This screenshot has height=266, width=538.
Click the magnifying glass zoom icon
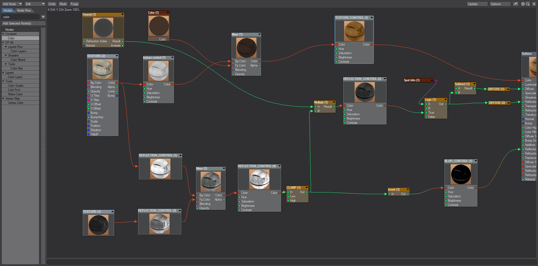point(528,4)
